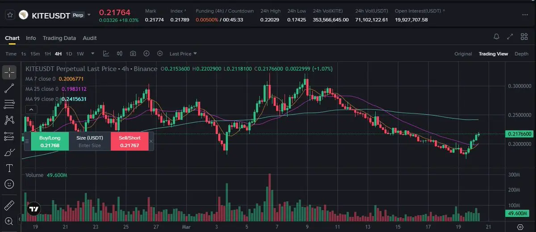The image size is (536, 232).
Task: Expand more time intervals dropdown
Action: (92, 54)
